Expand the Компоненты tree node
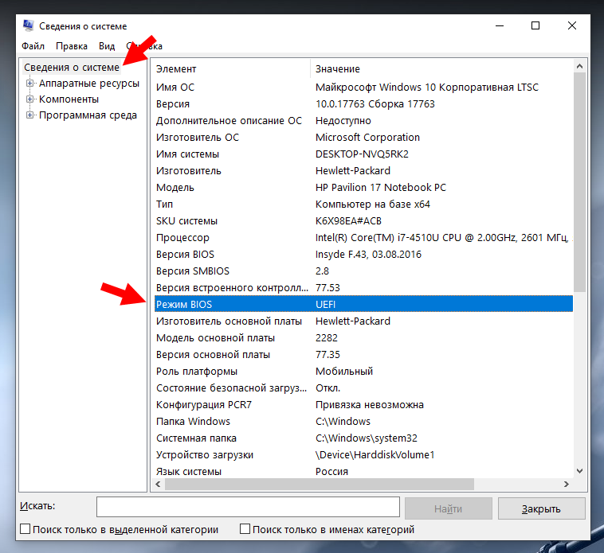The height and width of the screenshot is (553, 604). pyautogui.click(x=29, y=99)
